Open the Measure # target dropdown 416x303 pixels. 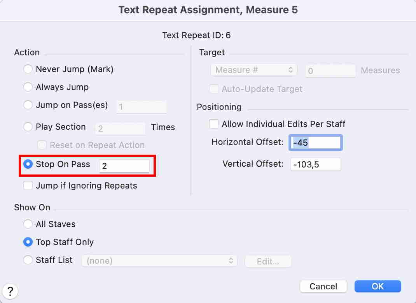[x=254, y=70]
